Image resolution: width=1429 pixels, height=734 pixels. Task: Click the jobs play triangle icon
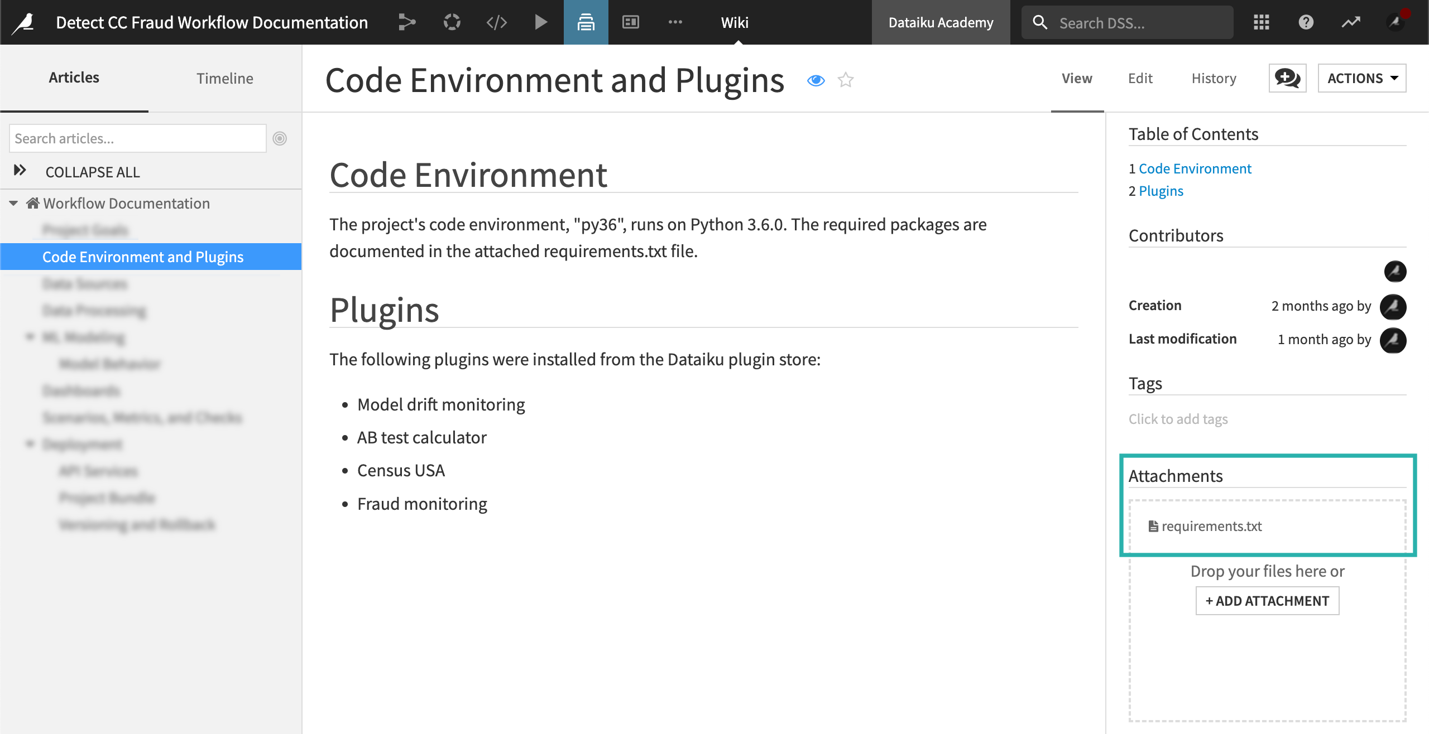click(x=540, y=22)
